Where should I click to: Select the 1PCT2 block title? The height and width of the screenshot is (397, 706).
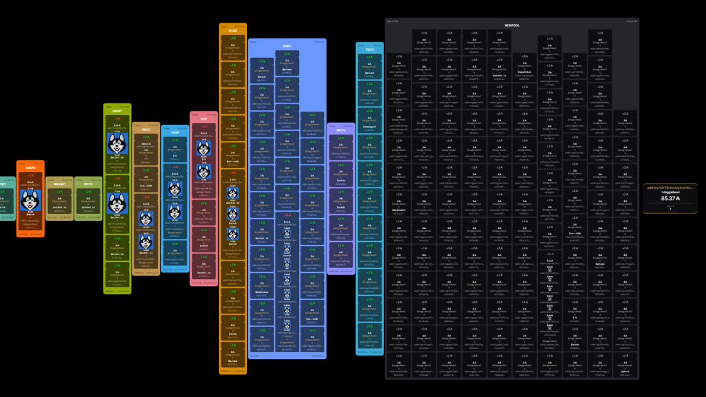click(88, 184)
